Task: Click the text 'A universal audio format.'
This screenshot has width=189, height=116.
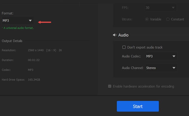Action: click(x=19, y=28)
